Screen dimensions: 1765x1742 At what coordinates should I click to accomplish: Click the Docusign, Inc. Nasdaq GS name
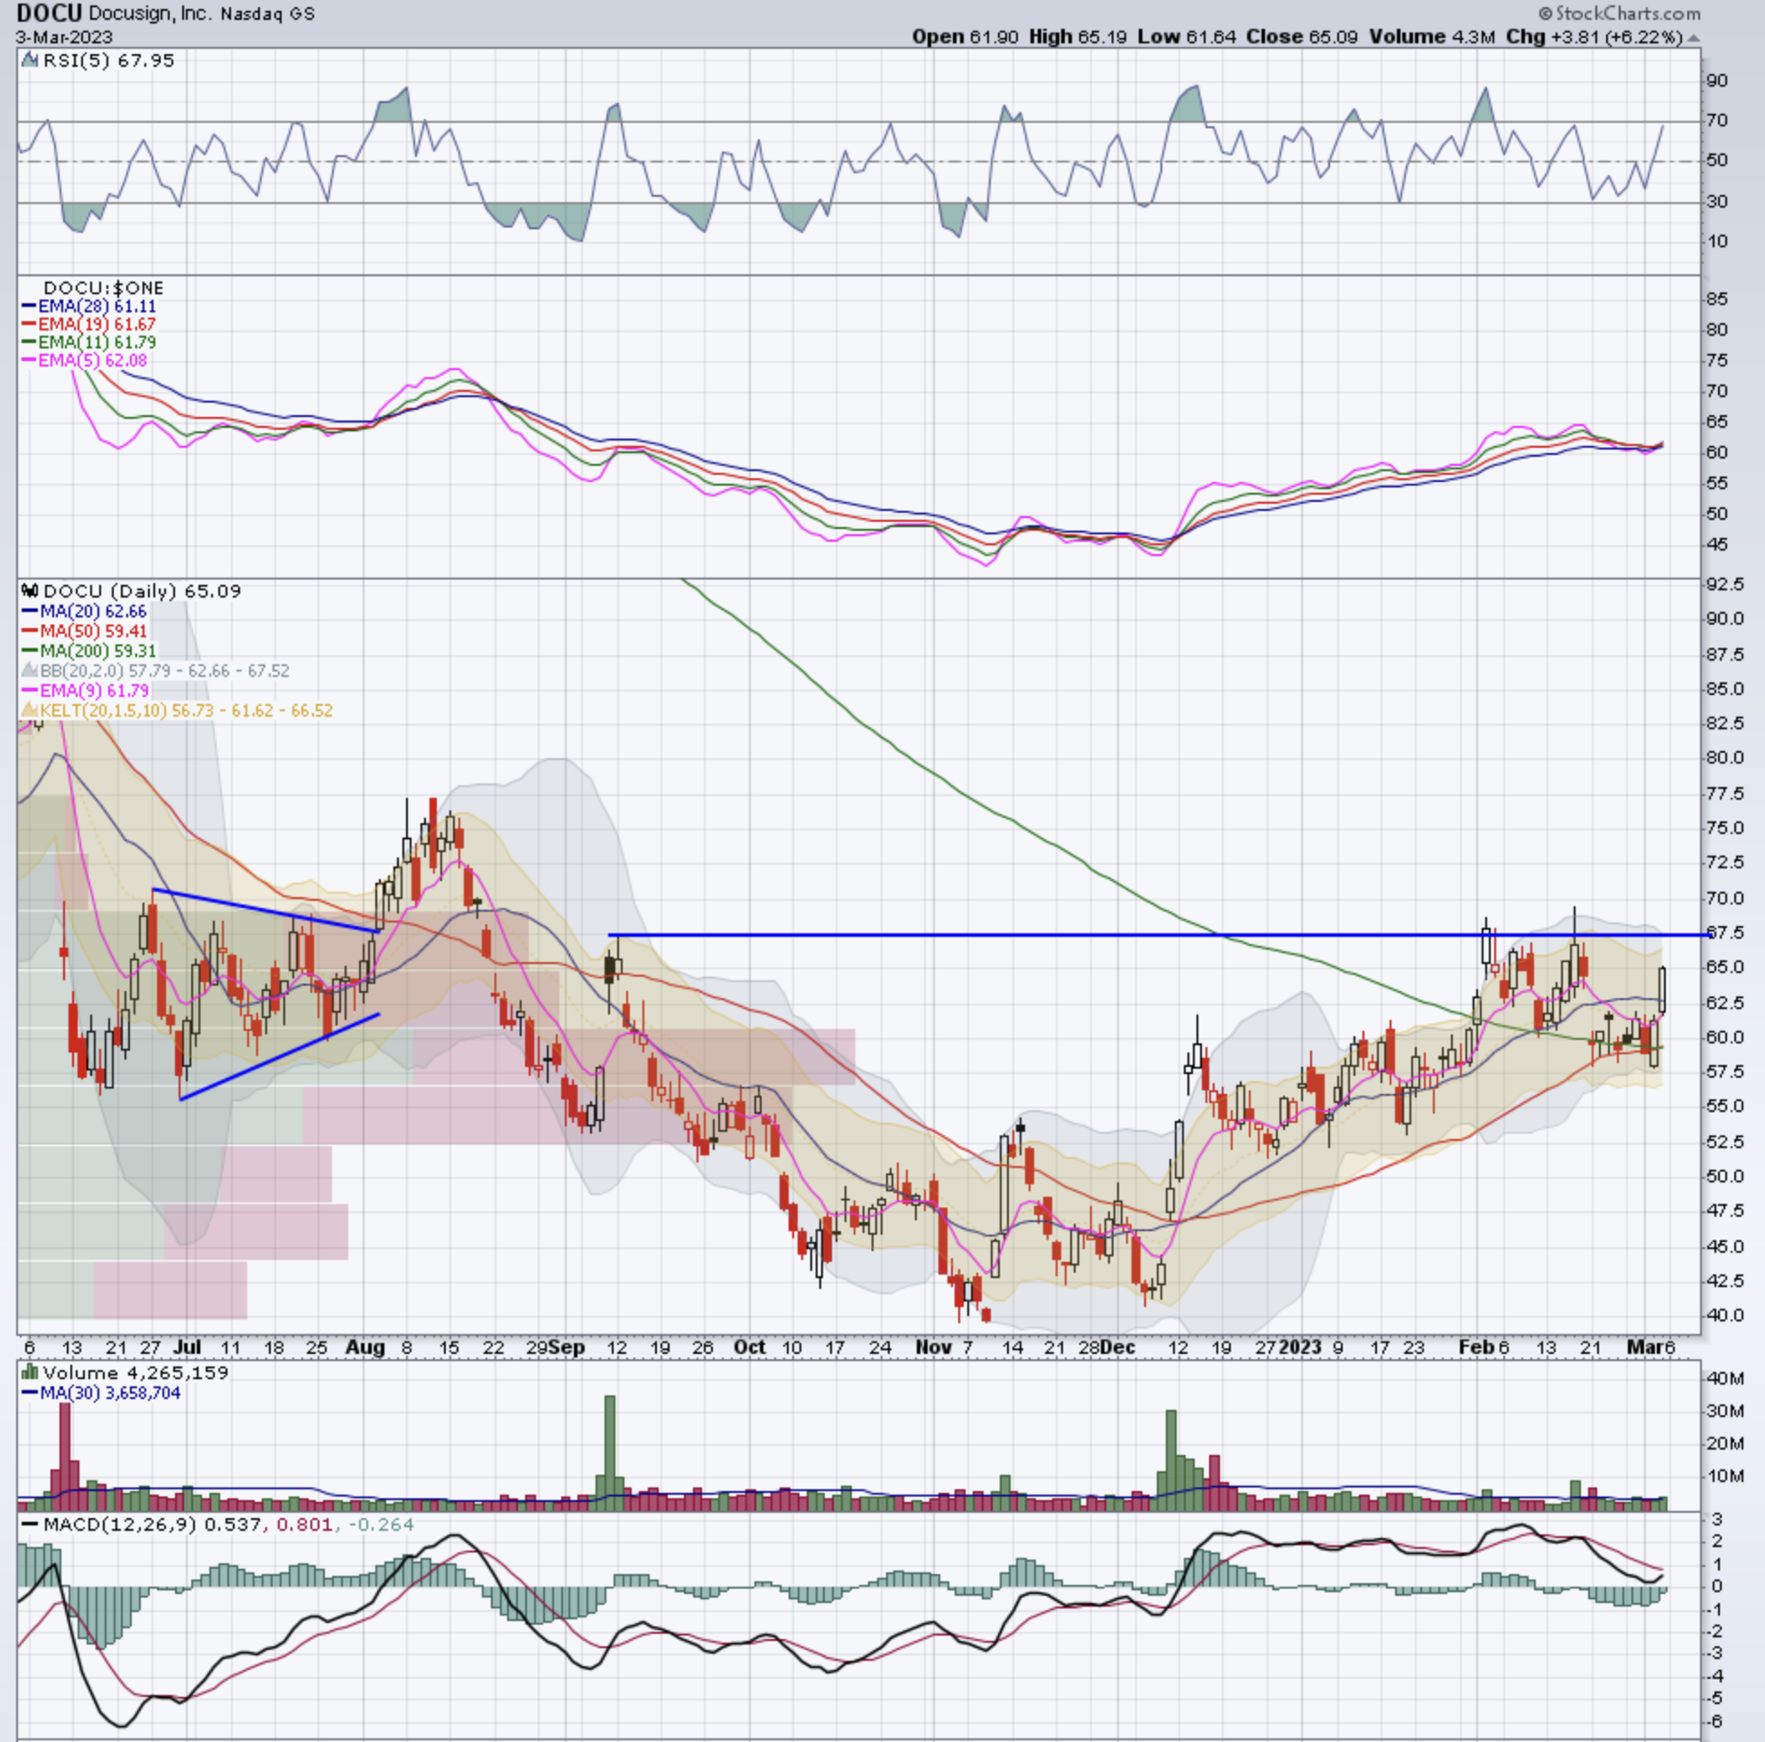[202, 14]
